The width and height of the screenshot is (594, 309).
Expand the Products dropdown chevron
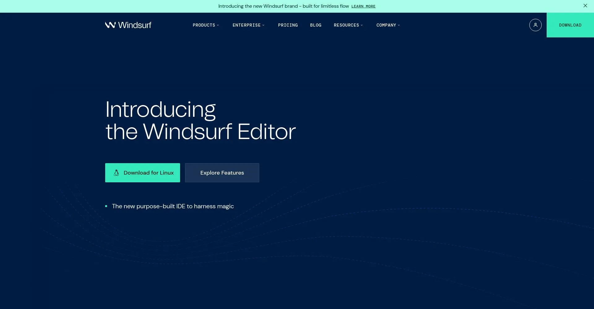click(218, 25)
